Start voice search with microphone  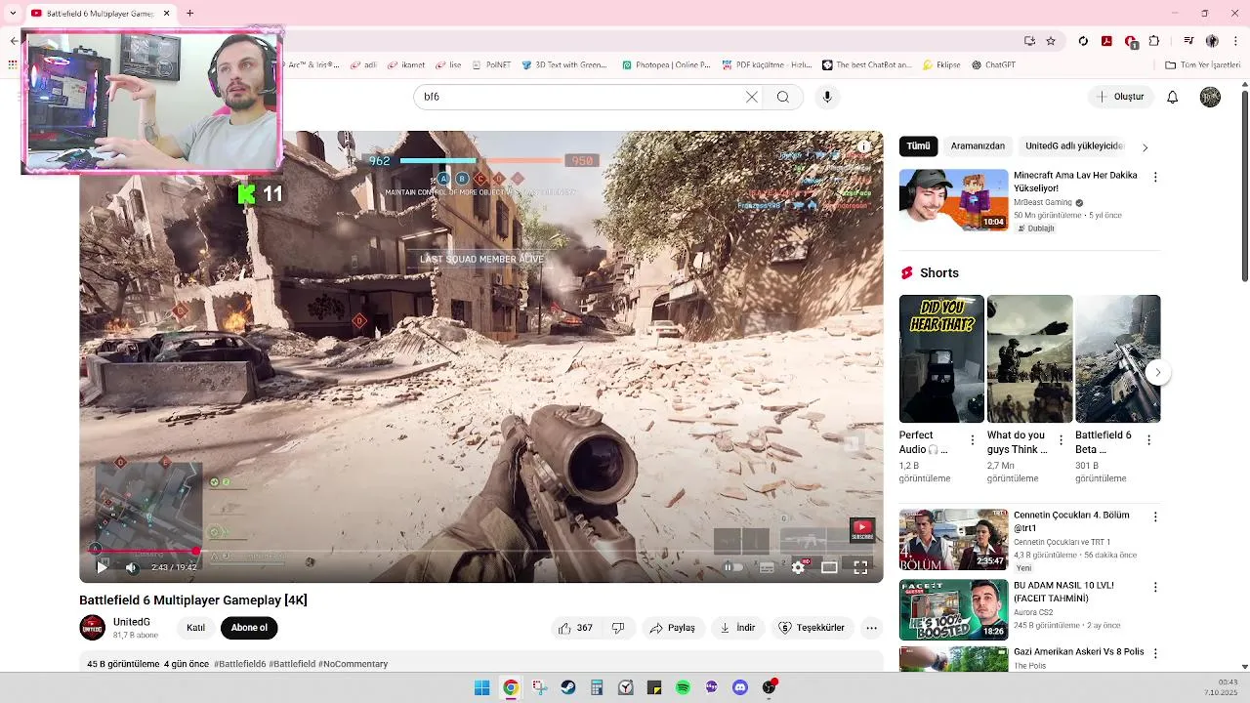pyautogui.click(x=827, y=97)
